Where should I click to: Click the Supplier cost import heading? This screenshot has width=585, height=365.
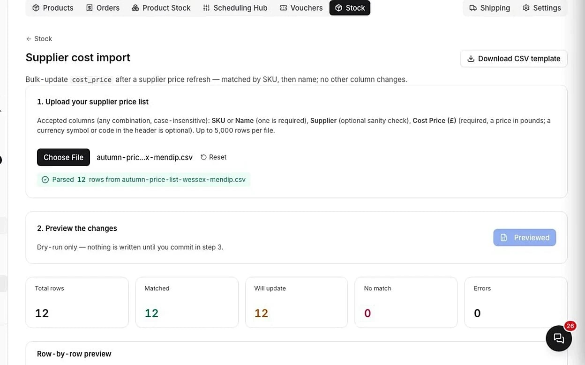pyautogui.click(x=78, y=58)
